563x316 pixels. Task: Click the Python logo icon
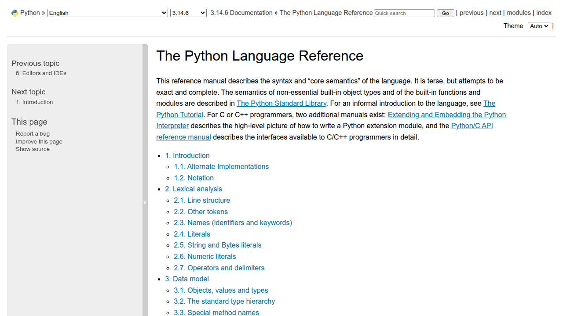pos(15,13)
